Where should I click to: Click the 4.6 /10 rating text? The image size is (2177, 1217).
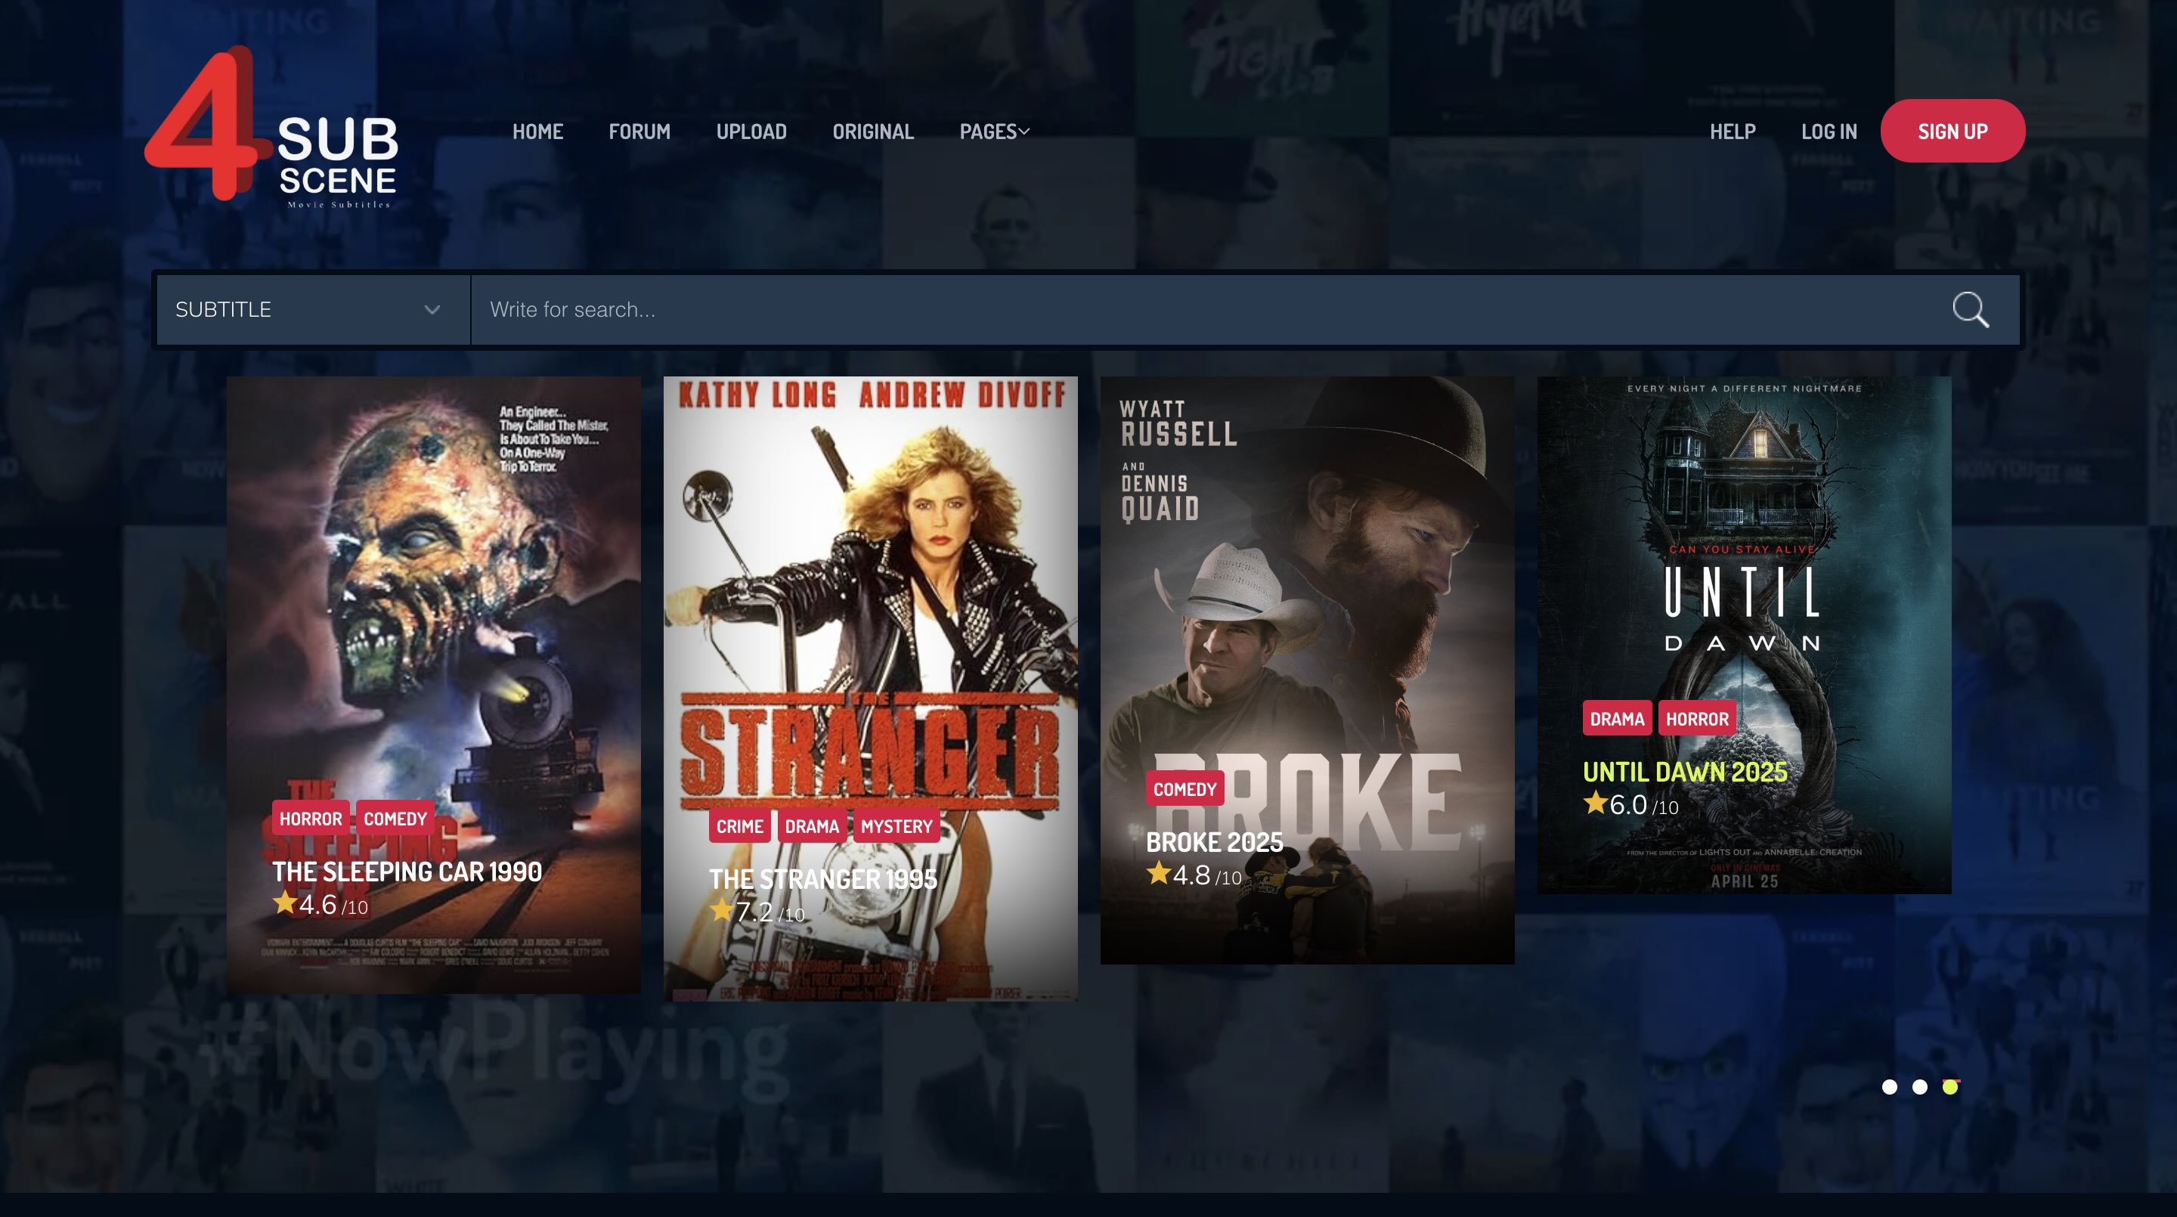[x=333, y=905]
